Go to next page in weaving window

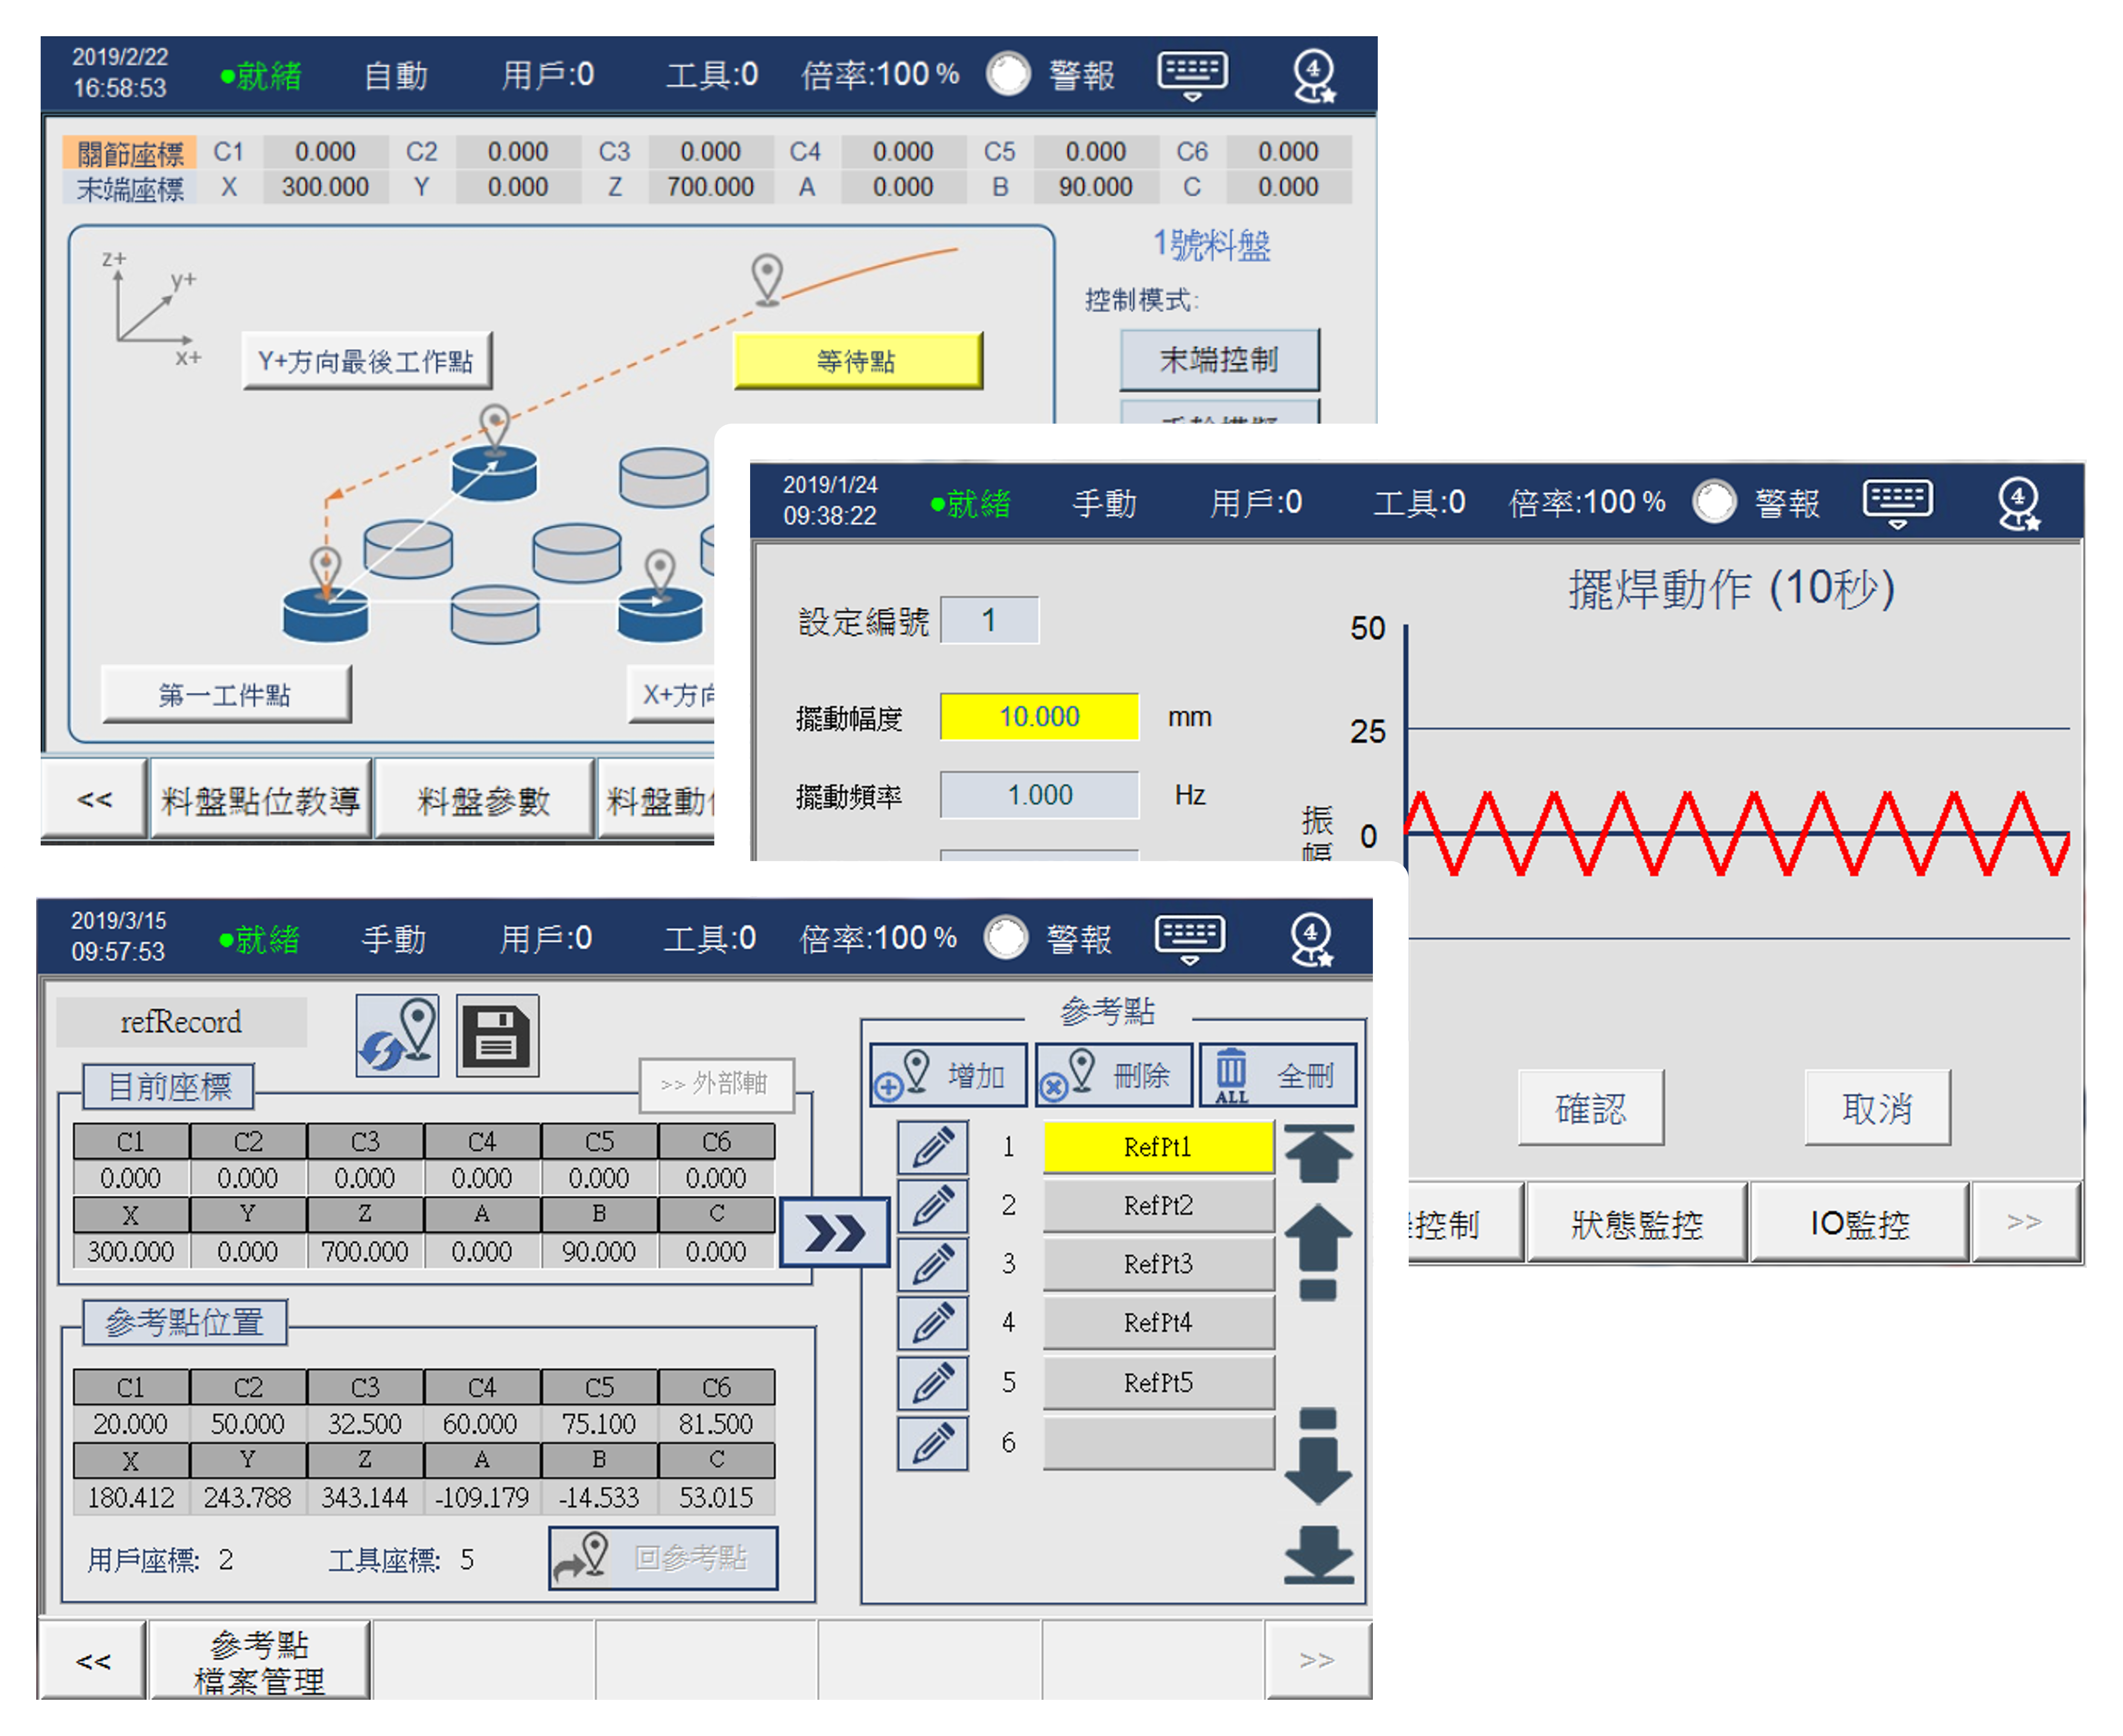pos(2025,1222)
